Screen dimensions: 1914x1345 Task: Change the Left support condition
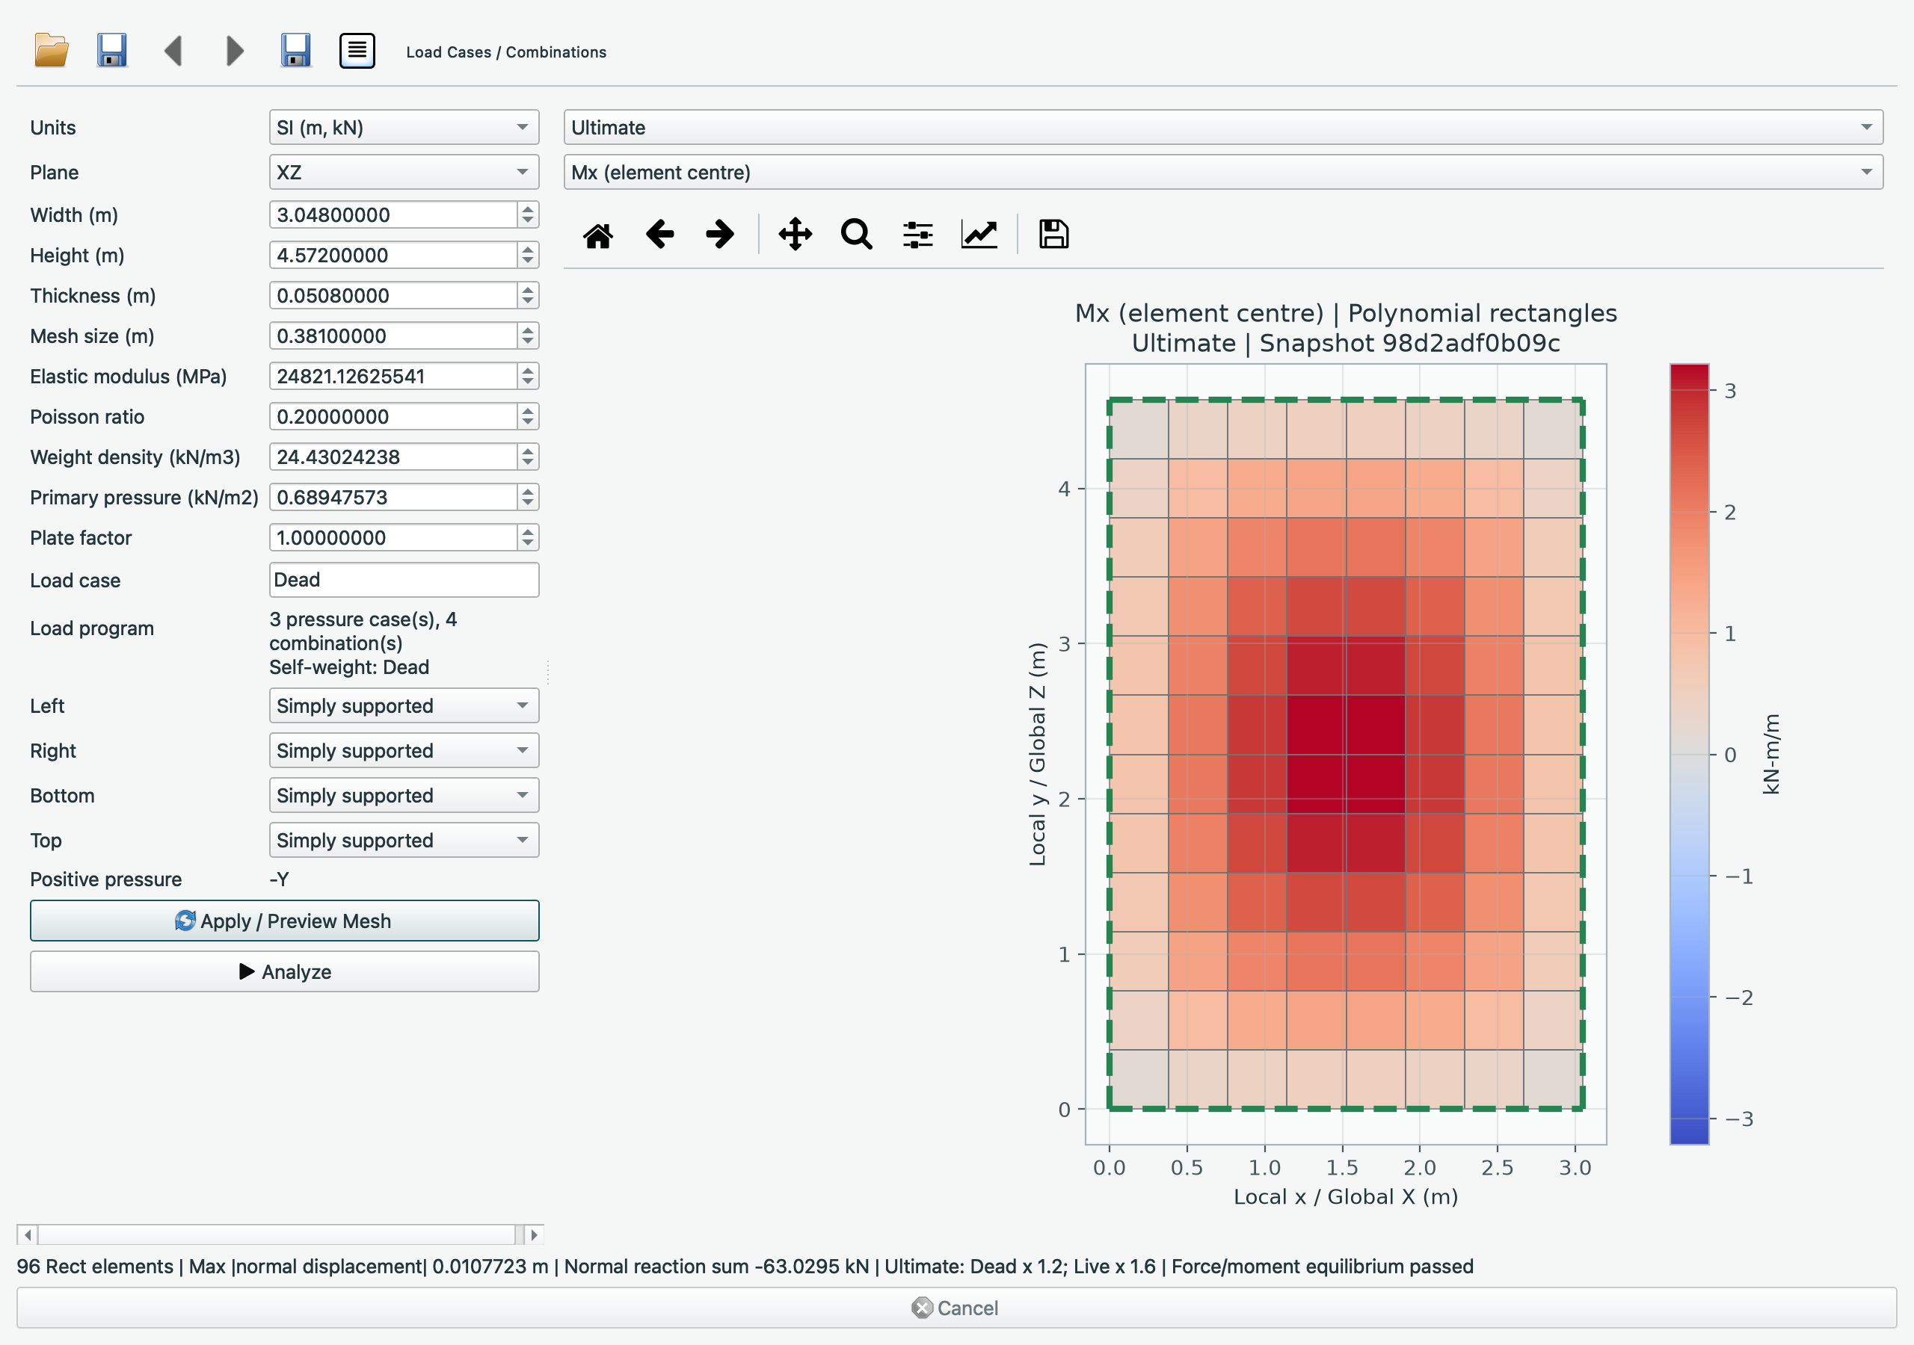tap(404, 706)
